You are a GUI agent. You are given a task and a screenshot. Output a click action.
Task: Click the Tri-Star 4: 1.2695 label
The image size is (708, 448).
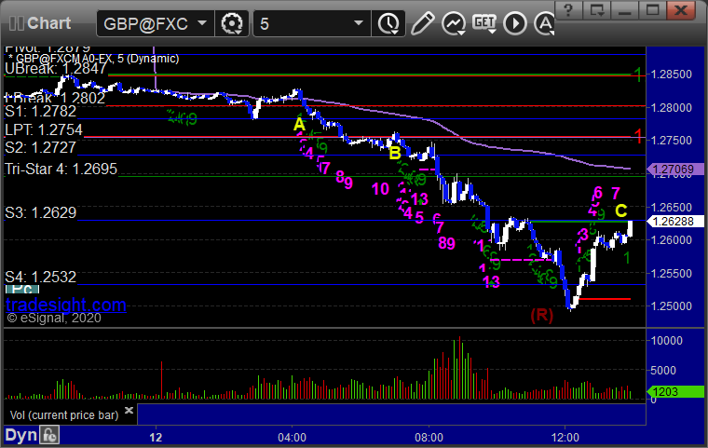61,169
